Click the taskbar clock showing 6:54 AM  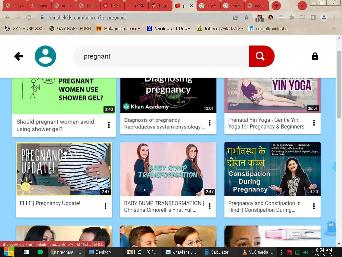324,252
